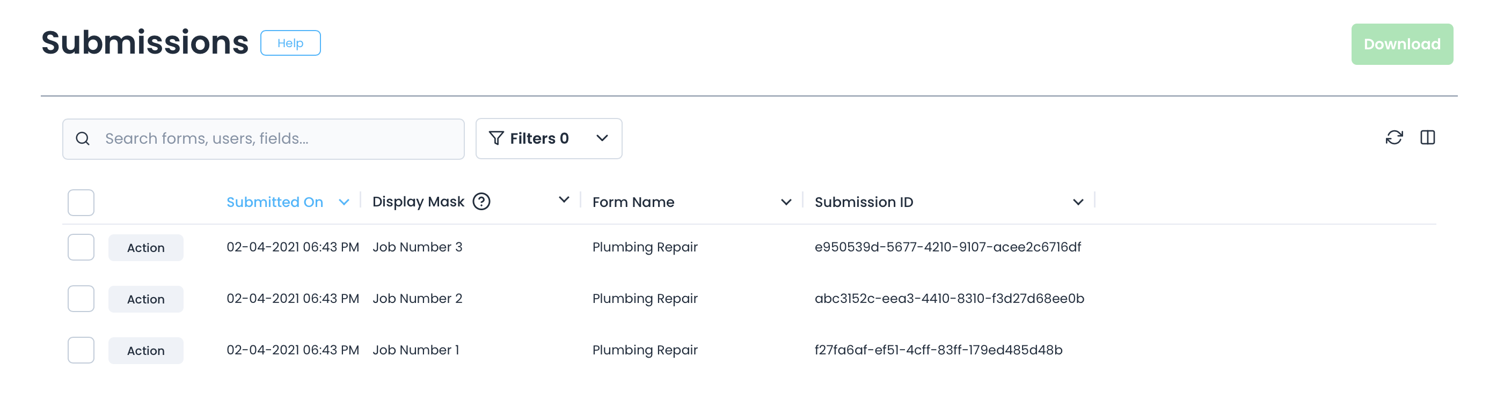Open the Form Name column chevron

click(x=786, y=202)
